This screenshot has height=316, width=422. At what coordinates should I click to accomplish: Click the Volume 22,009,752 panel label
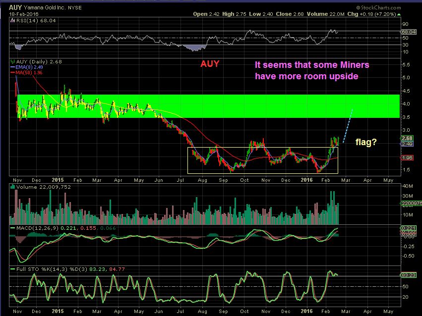pyautogui.click(x=43, y=187)
